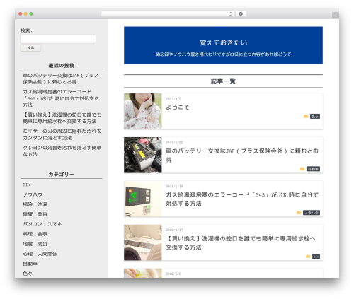This screenshot has height=299, width=354.
Task: Open a new tab with plus button
Action: [x=336, y=16]
